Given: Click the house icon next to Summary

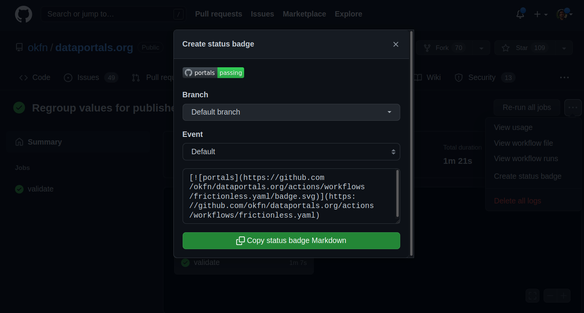Looking at the screenshot, I should pos(19,142).
